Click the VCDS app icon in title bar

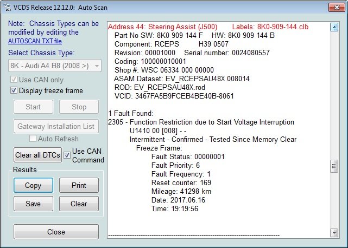7,7
